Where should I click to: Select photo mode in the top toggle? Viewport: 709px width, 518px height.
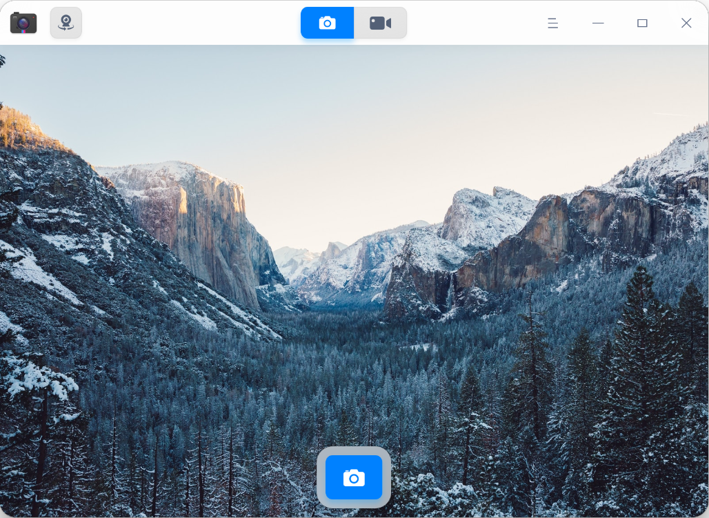327,23
